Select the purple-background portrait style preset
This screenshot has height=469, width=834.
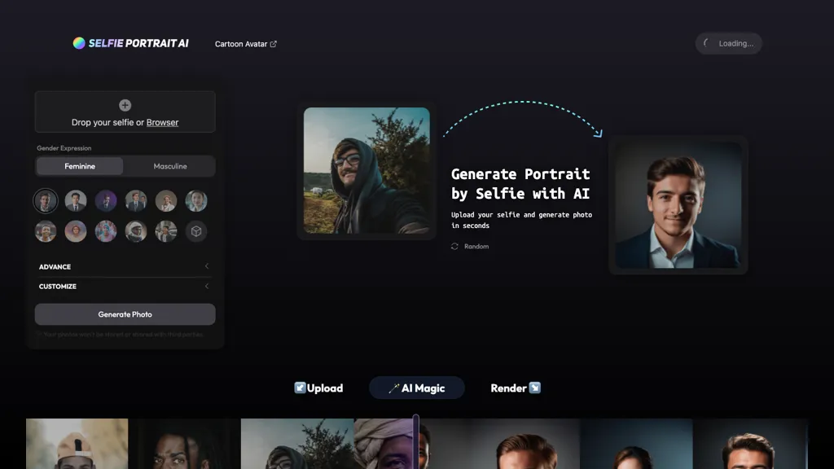[x=106, y=200]
